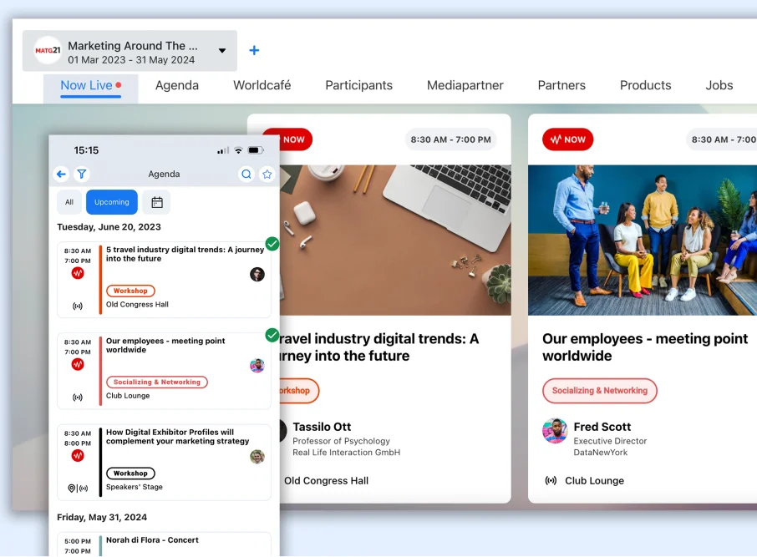Toggle green checkmark on travel industry session
Viewport: 757px width, 557px height.
point(272,244)
